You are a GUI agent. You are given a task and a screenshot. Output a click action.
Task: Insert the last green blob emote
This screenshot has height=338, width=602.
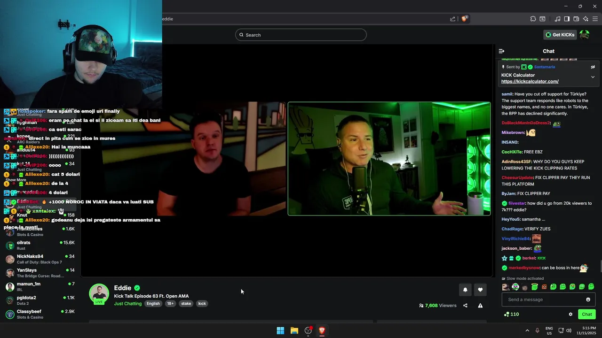tap(591, 287)
